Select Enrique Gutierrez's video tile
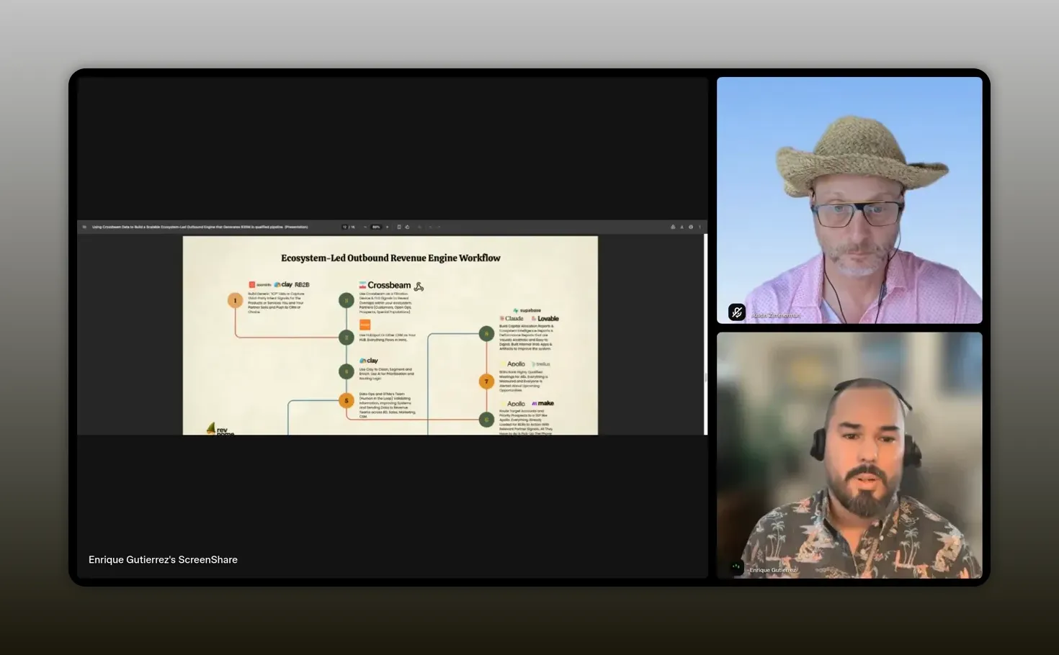Viewport: 1059px width, 655px height. pyautogui.click(x=849, y=455)
